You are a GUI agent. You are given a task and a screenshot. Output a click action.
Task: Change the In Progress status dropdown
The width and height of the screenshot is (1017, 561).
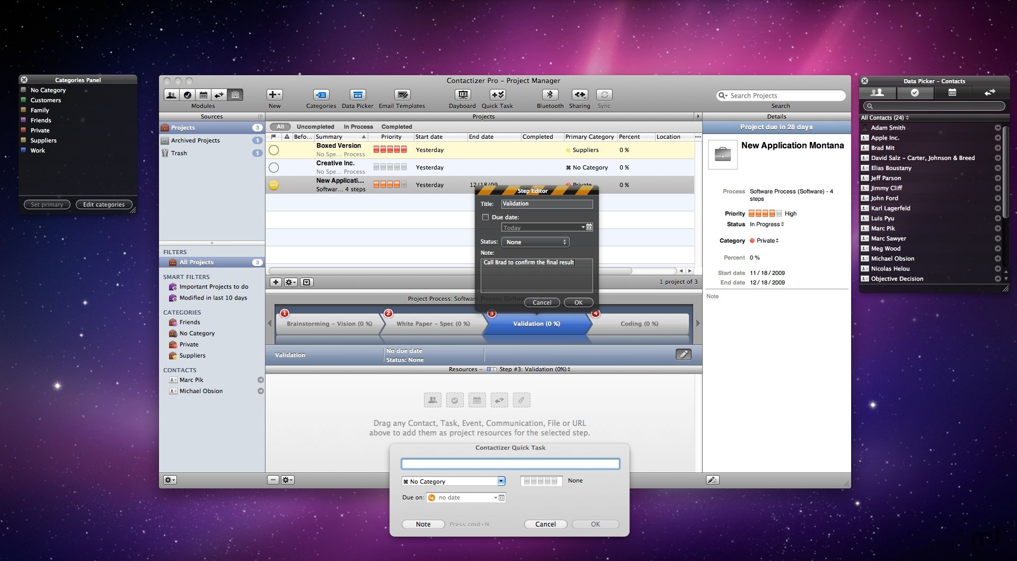click(x=767, y=225)
